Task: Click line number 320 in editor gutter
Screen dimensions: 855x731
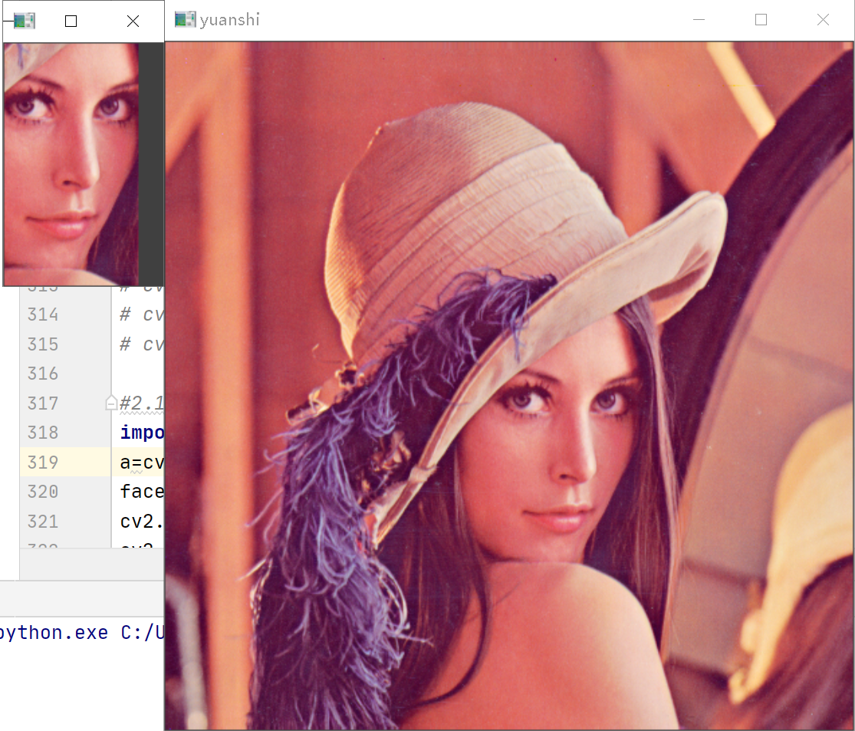Action: [x=43, y=492]
